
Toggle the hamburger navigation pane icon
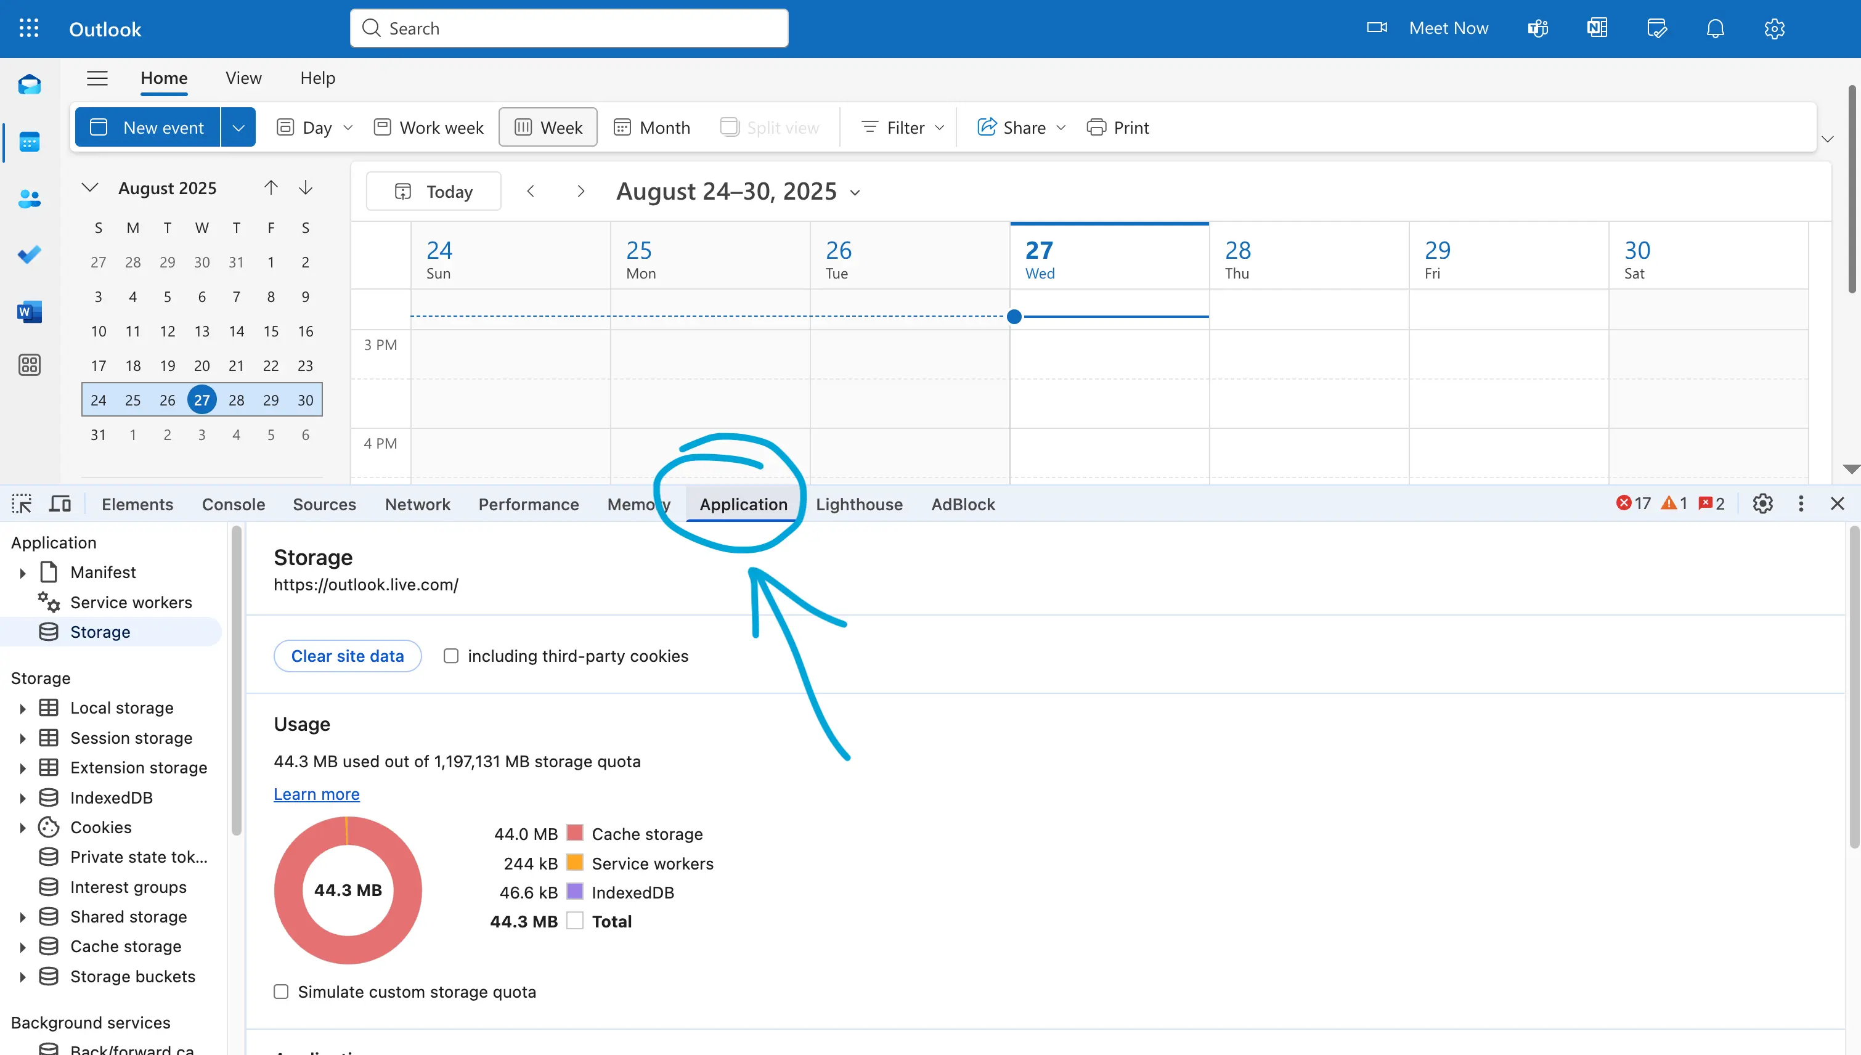(97, 78)
